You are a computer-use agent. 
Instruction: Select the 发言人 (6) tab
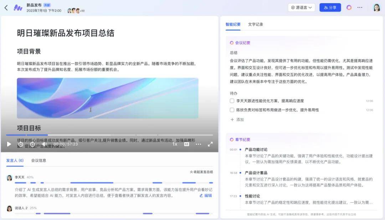click(15, 161)
